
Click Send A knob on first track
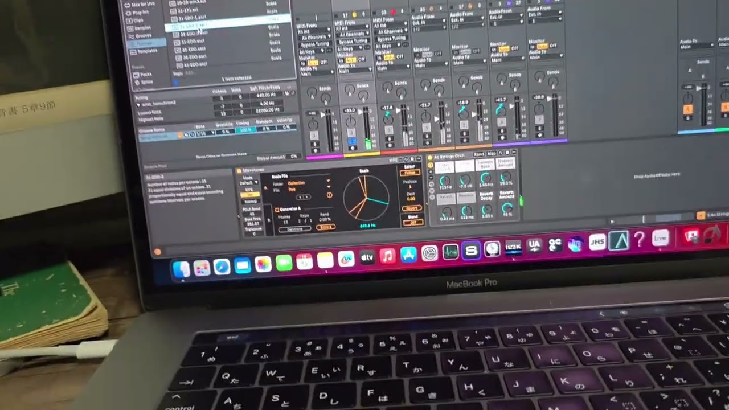pos(312,92)
